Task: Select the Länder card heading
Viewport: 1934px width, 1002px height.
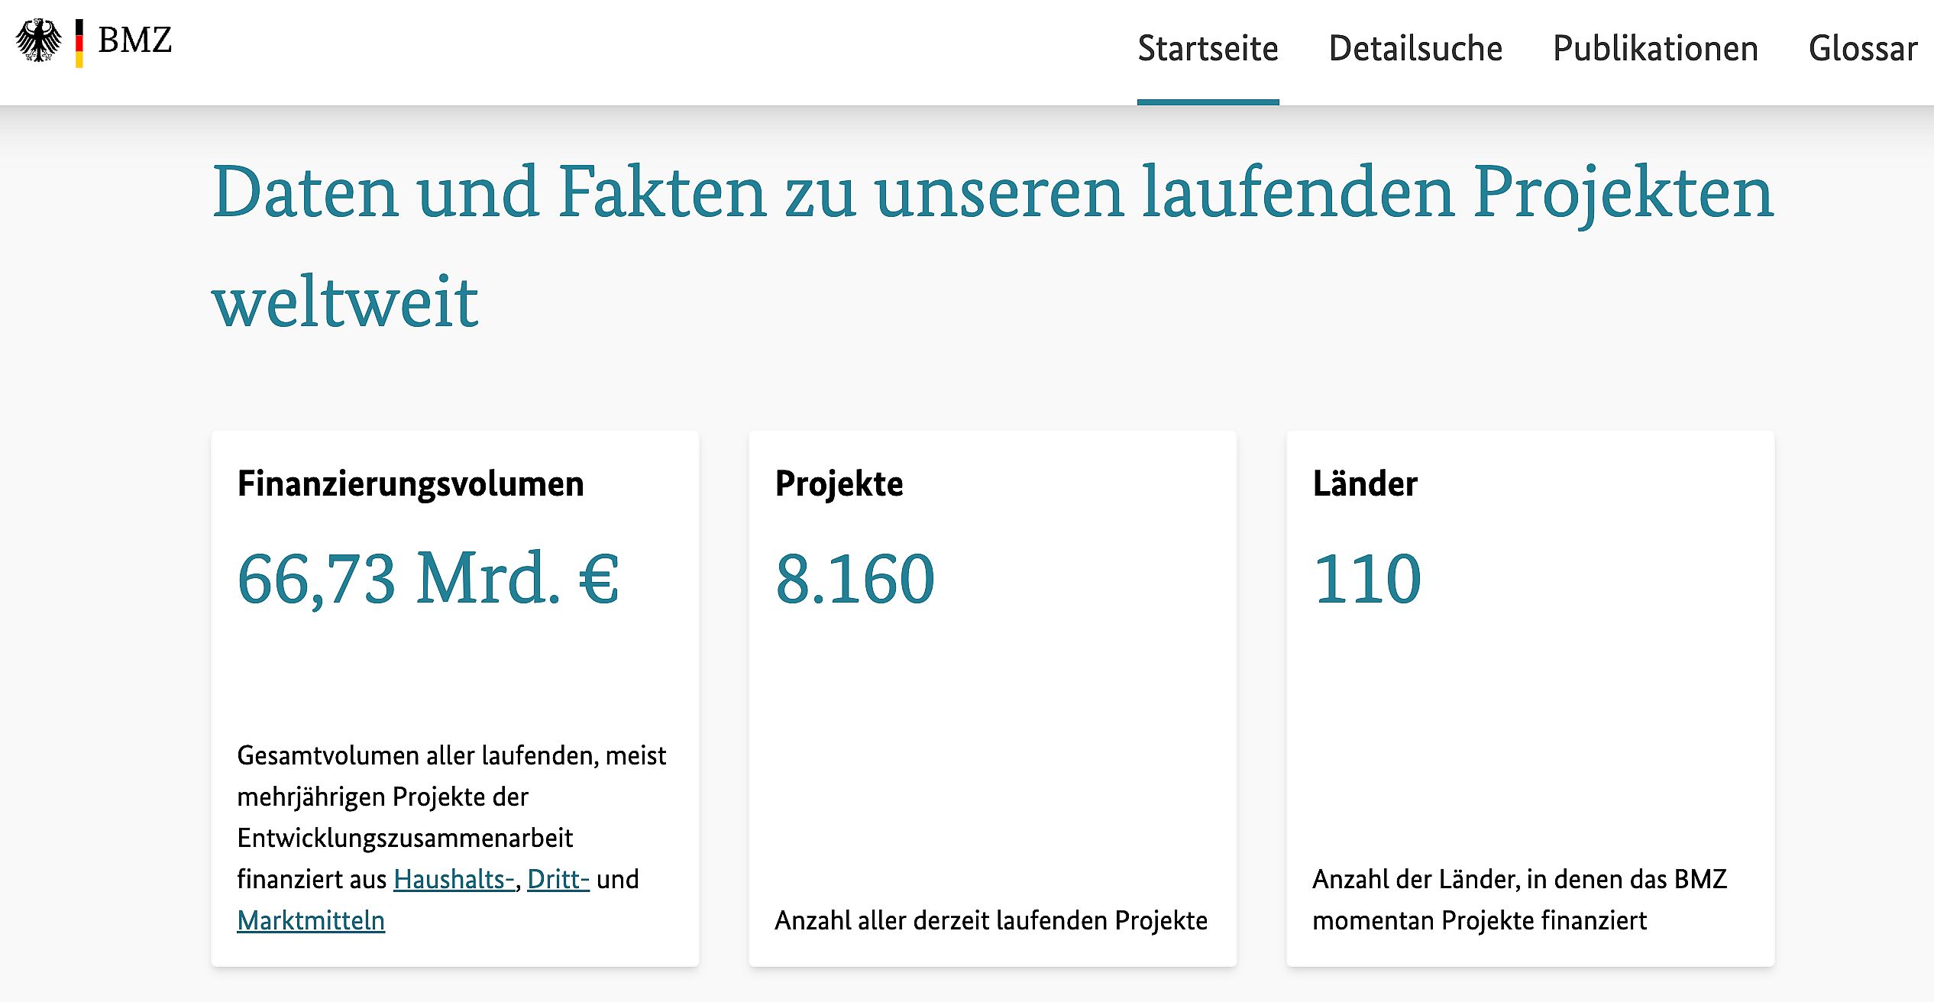Action: click(1365, 483)
